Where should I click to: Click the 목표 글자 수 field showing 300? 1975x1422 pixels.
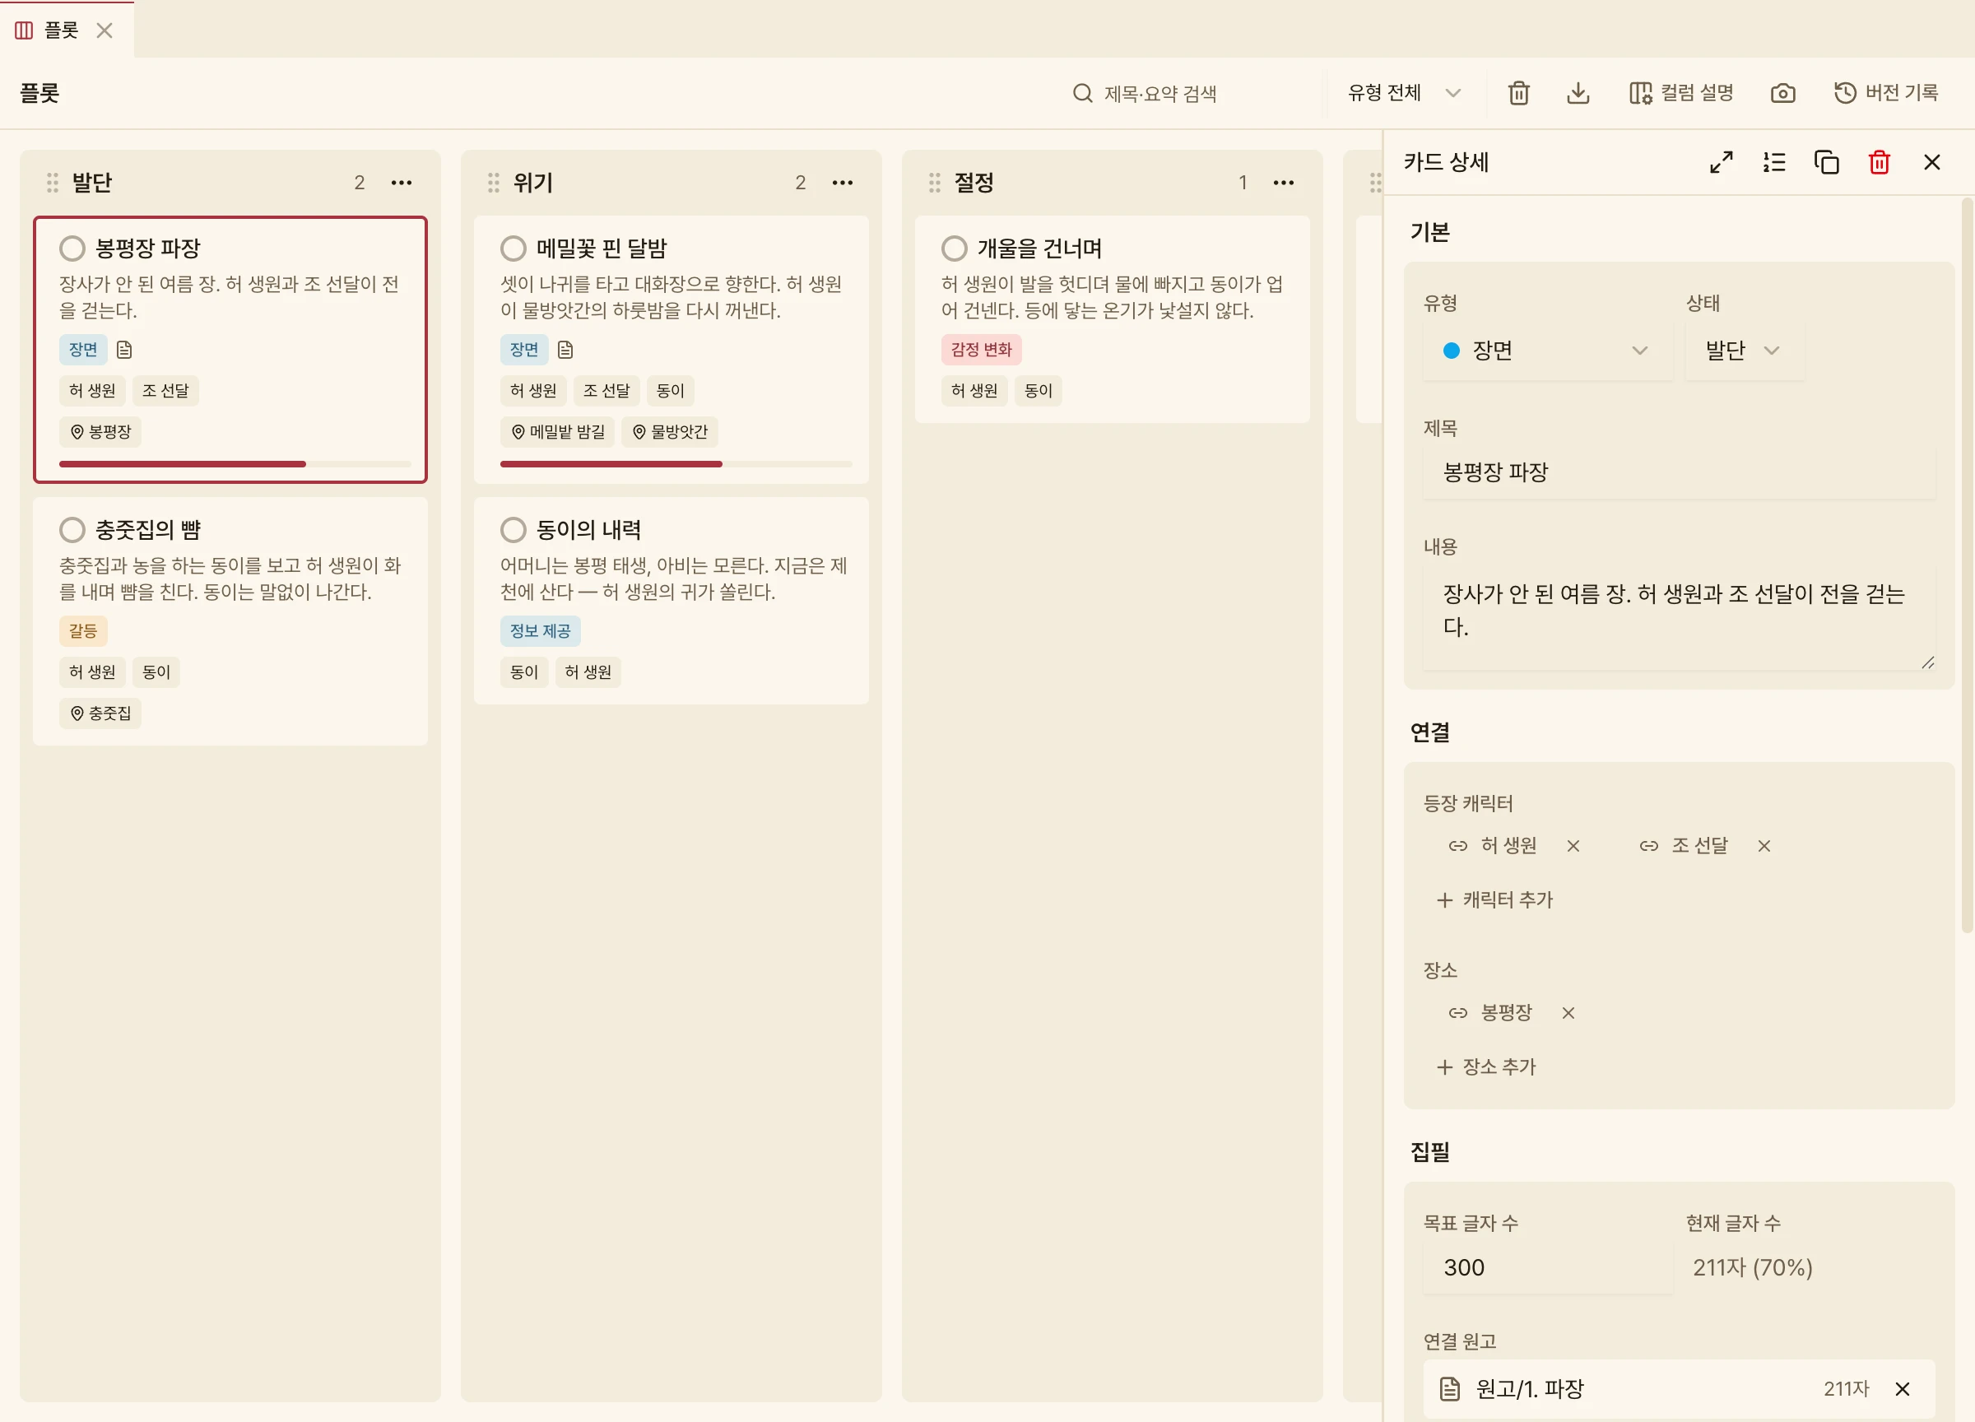[x=1546, y=1269]
